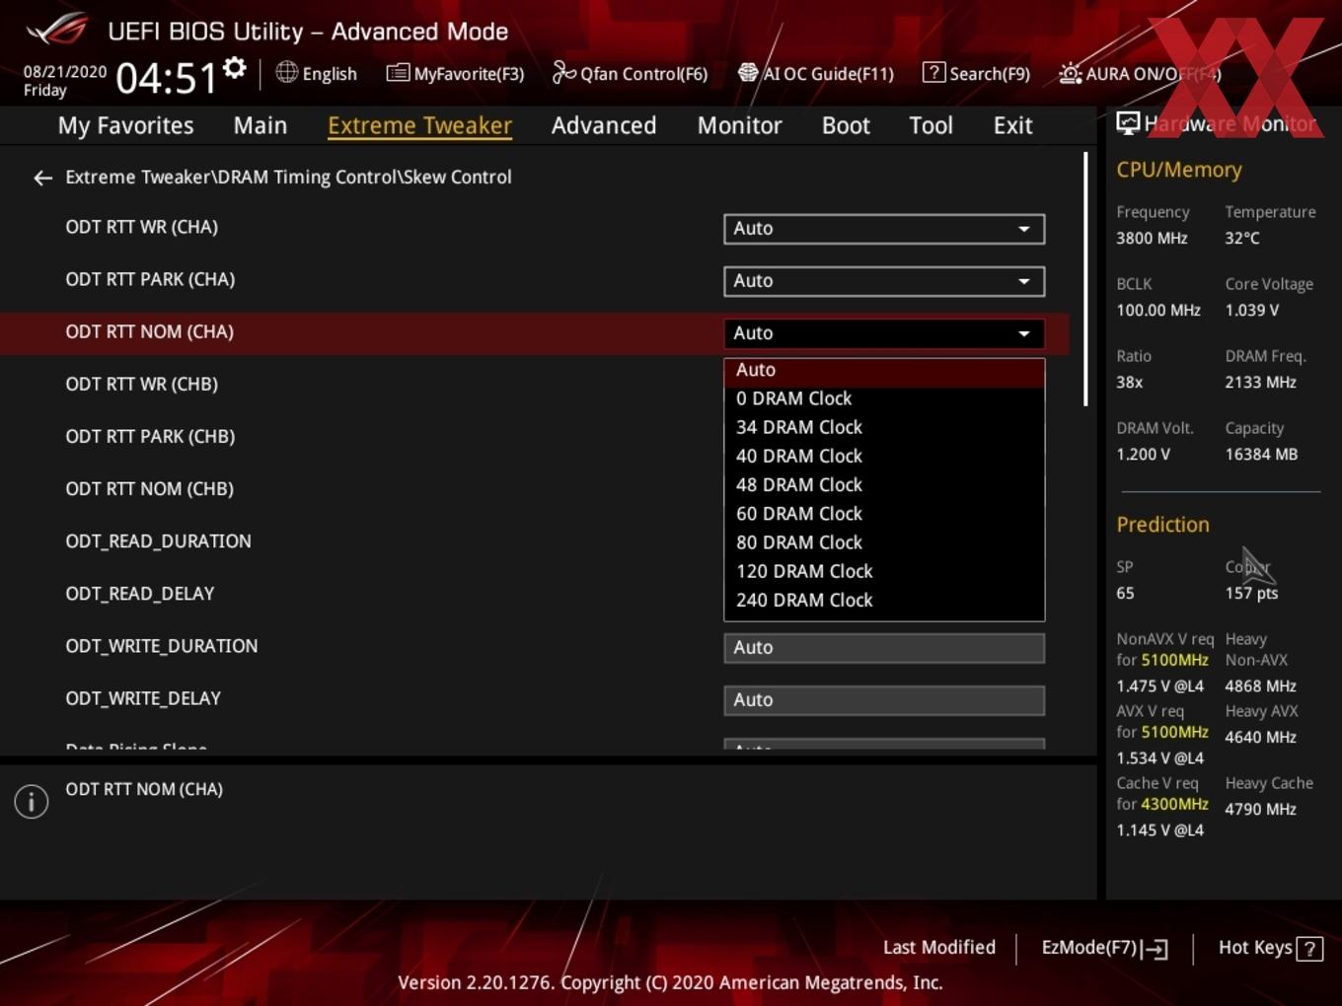
Task: Click the back arrow in breadcrumb
Action: (42, 178)
